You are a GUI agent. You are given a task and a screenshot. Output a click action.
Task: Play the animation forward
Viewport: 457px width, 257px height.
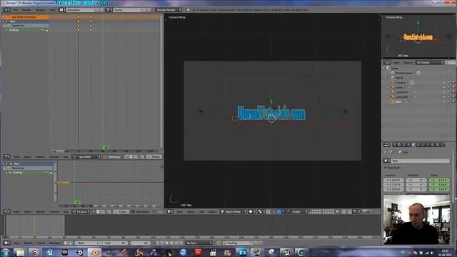(172, 243)
